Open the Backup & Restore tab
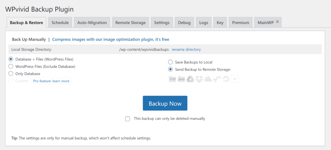 tap(27, 23)
